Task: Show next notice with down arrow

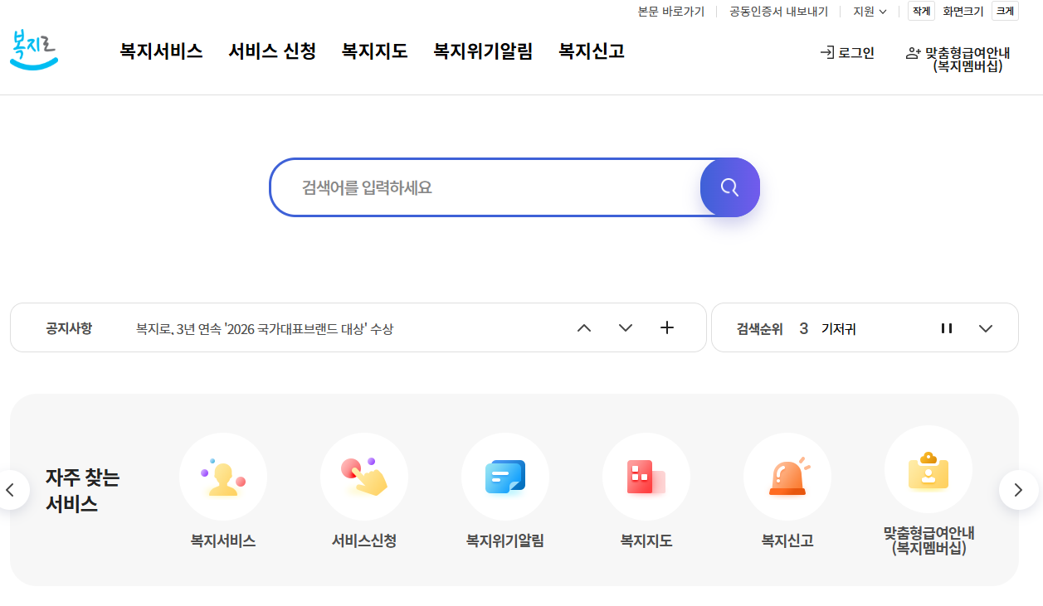Action: pyautogui.click(x=626, y=327)
